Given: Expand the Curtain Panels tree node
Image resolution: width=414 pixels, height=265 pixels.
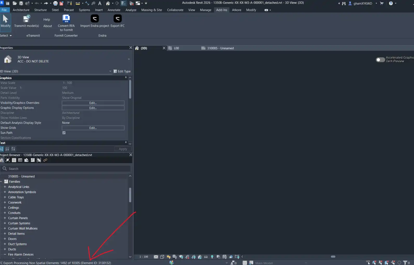Looking at the screenshot, I should [x=5, y=218].
